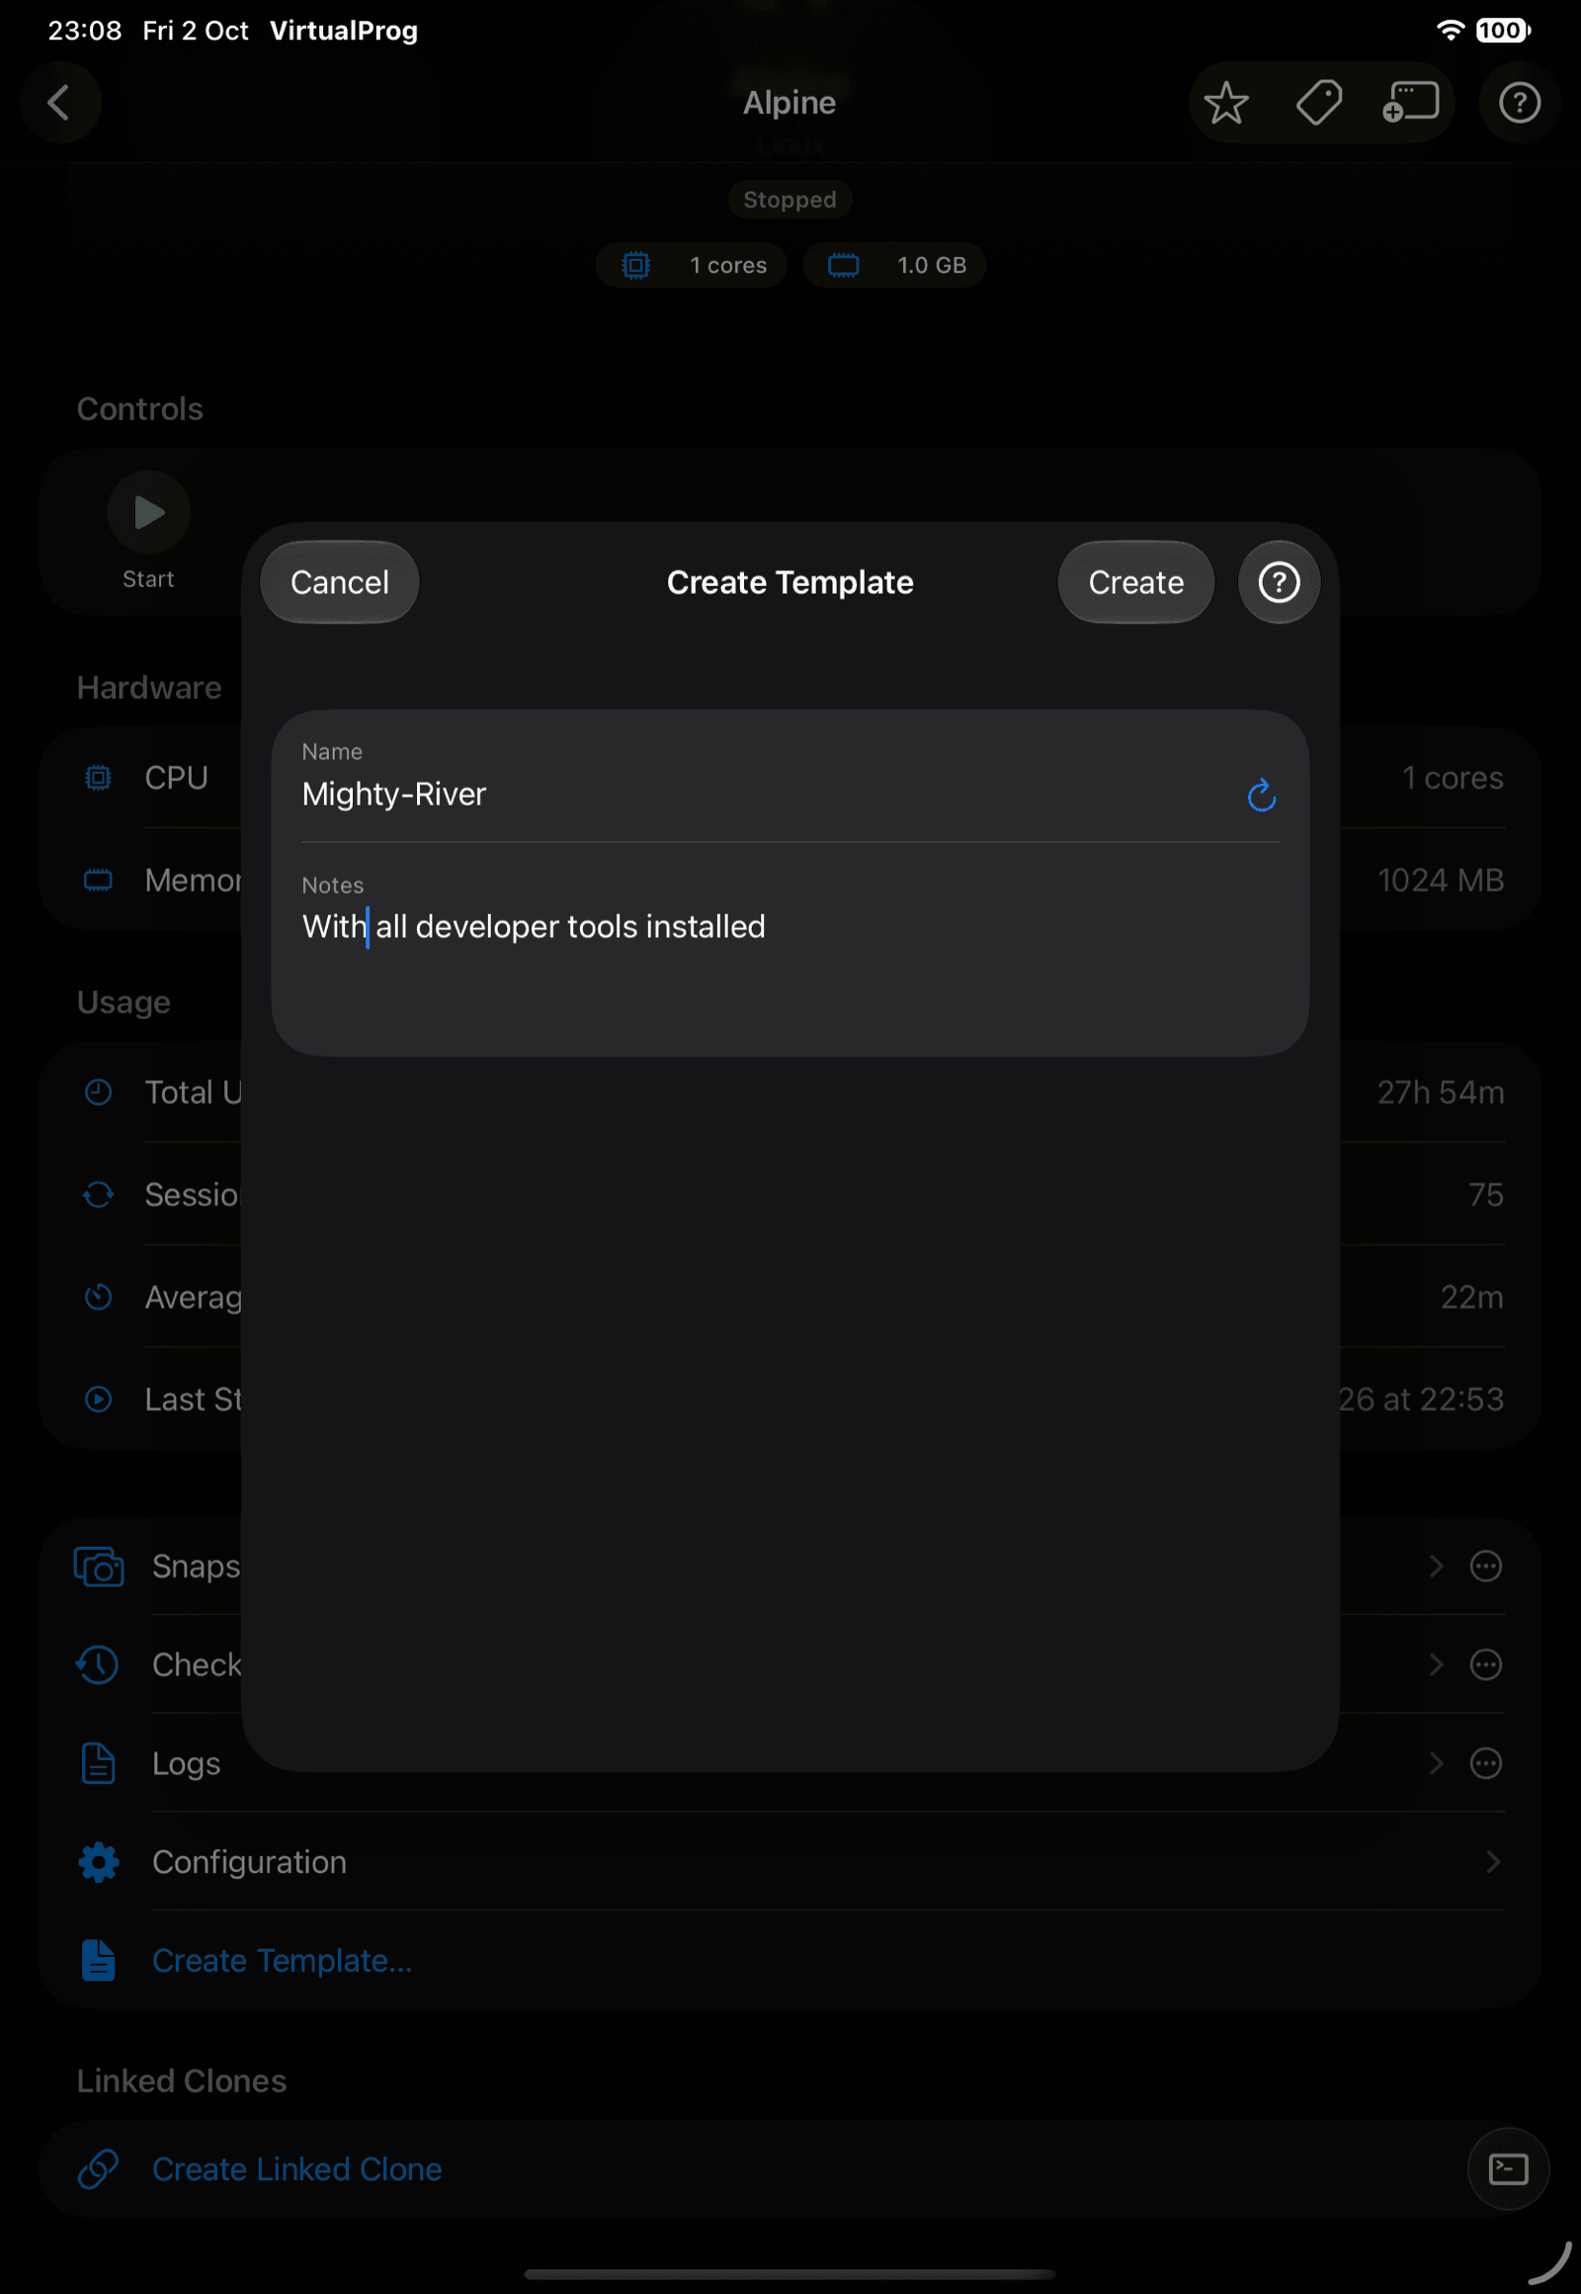This screenshot has width=1581, height=2294.
Task: Select the 1024 MB memory value
Action: click(1440, 880)
